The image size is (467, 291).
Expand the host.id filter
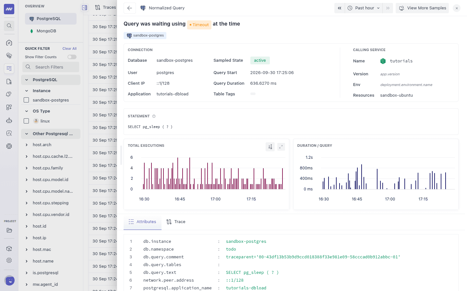[x=27, y=226]
